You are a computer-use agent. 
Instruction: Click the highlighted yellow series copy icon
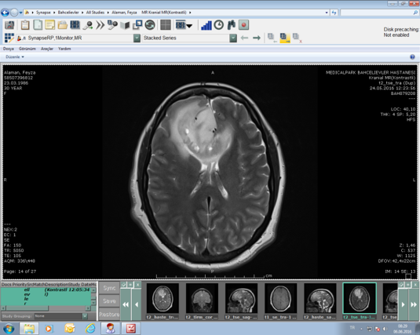tap(285, 38)
